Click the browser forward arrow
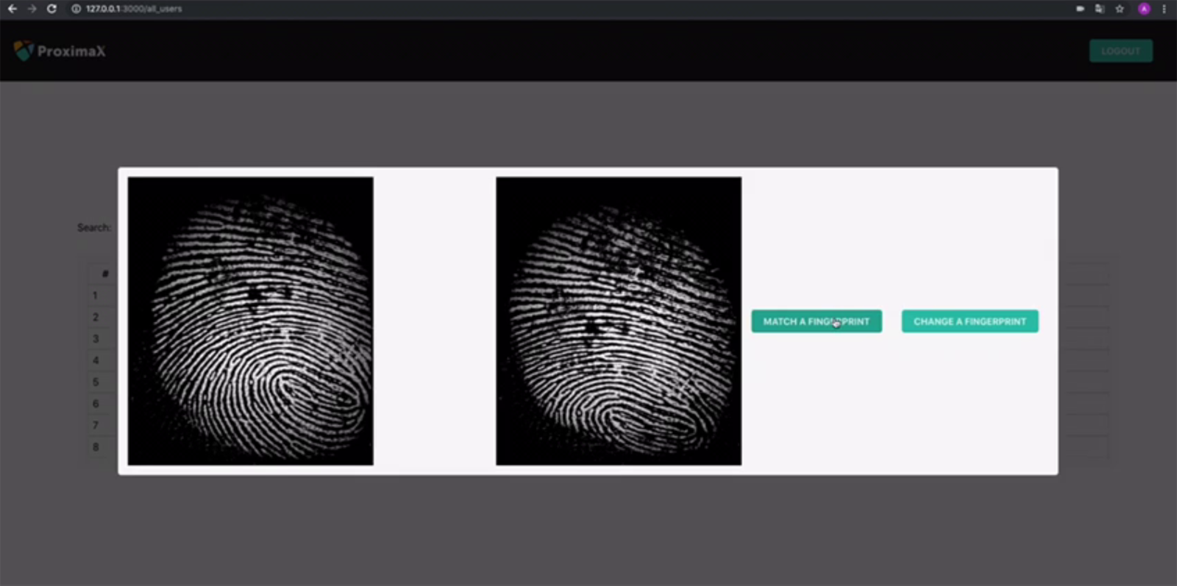This screenshot has width=1177, height=586. tap(32, 9)
